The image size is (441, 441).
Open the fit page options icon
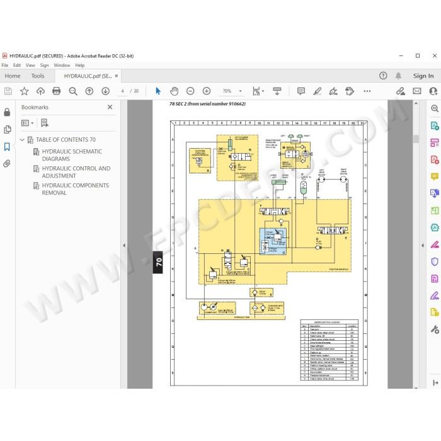tap(258, 91)
